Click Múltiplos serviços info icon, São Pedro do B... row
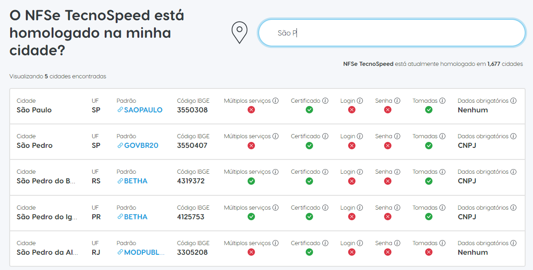533x270 pixels. pyautogui.click(x=276, y=172)
